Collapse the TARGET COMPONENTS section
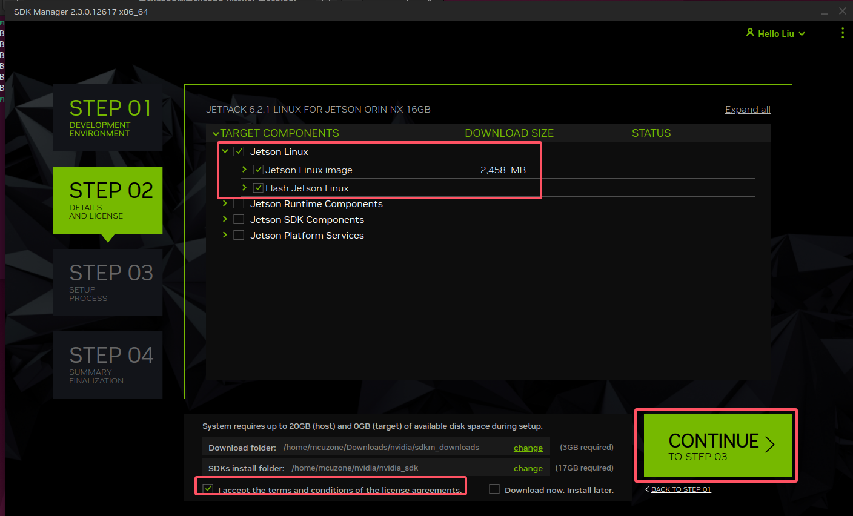Screen dimensions: 853x516 [216, 133]
